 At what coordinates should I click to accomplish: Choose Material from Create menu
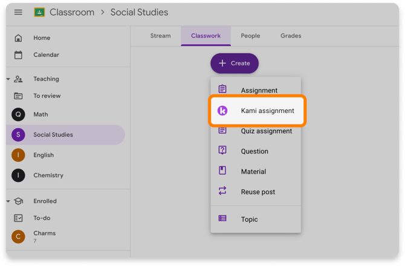(256, 172)
